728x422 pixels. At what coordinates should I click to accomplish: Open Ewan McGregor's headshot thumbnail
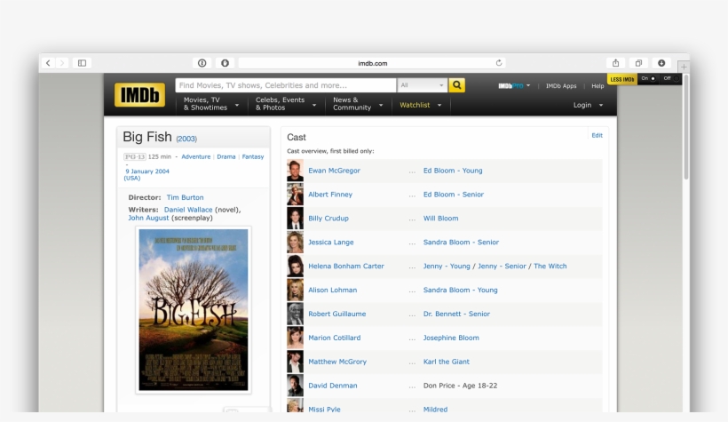295,171
